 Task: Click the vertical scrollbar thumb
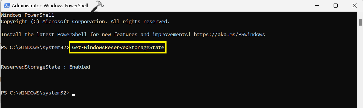(361, 22)
